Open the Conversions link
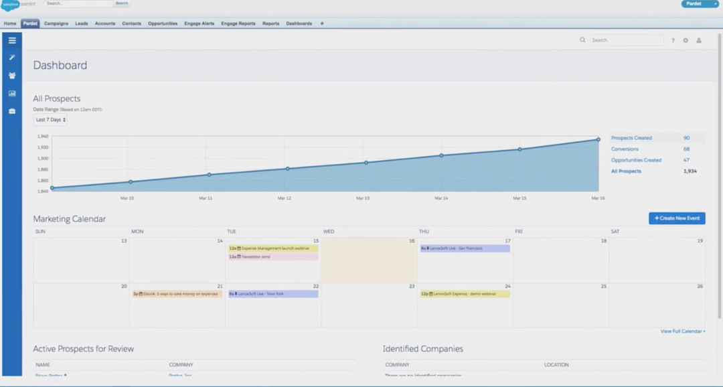Image resolution: width=723 pixels, height=387 pixels. [x=625, y=149]
